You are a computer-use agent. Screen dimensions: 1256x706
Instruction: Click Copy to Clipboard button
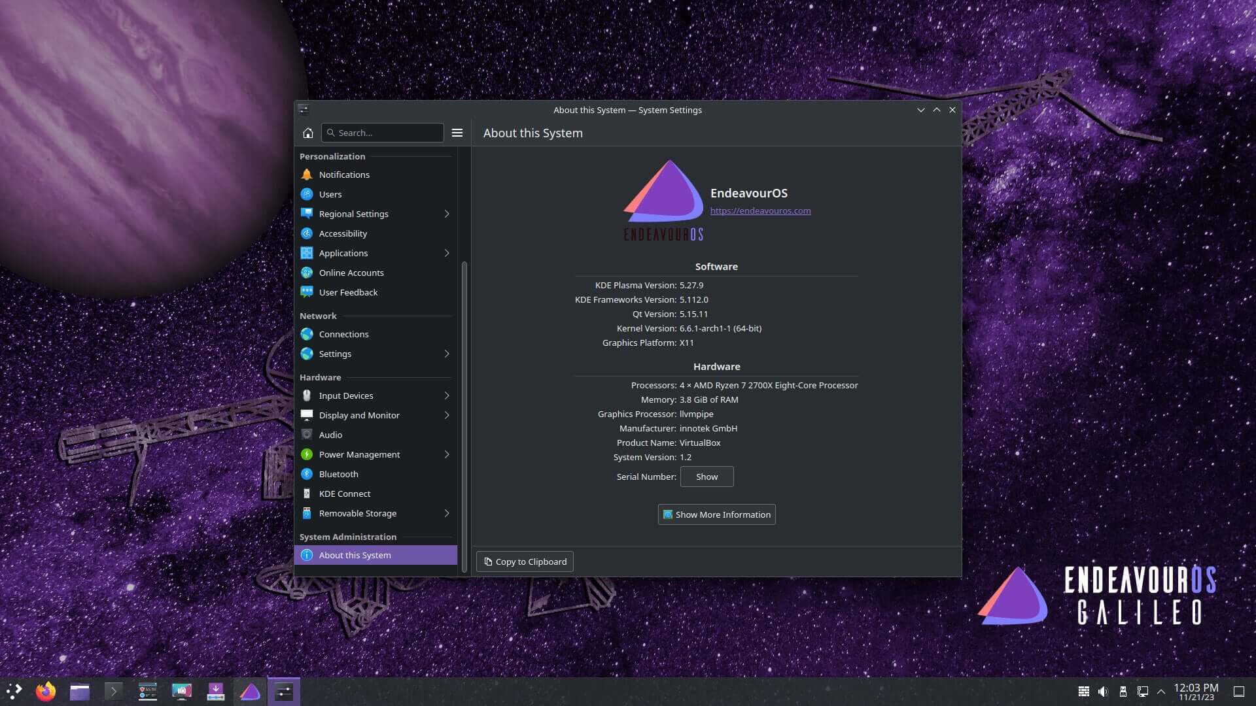click(x=525, y=561)
